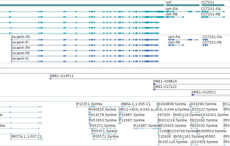Open the EK305116.5prime EST label
The height and width of the screenshot is (146, 230).
point(173,142)
